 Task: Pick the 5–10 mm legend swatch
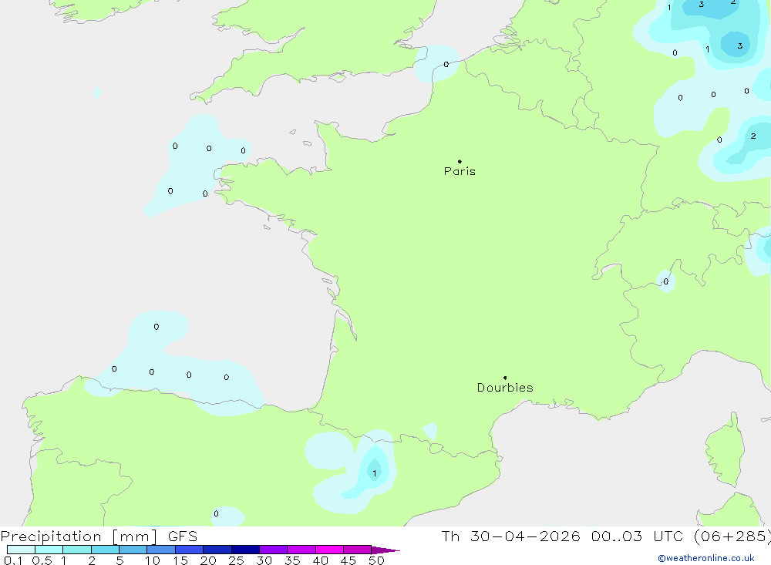tap(133, 550)
